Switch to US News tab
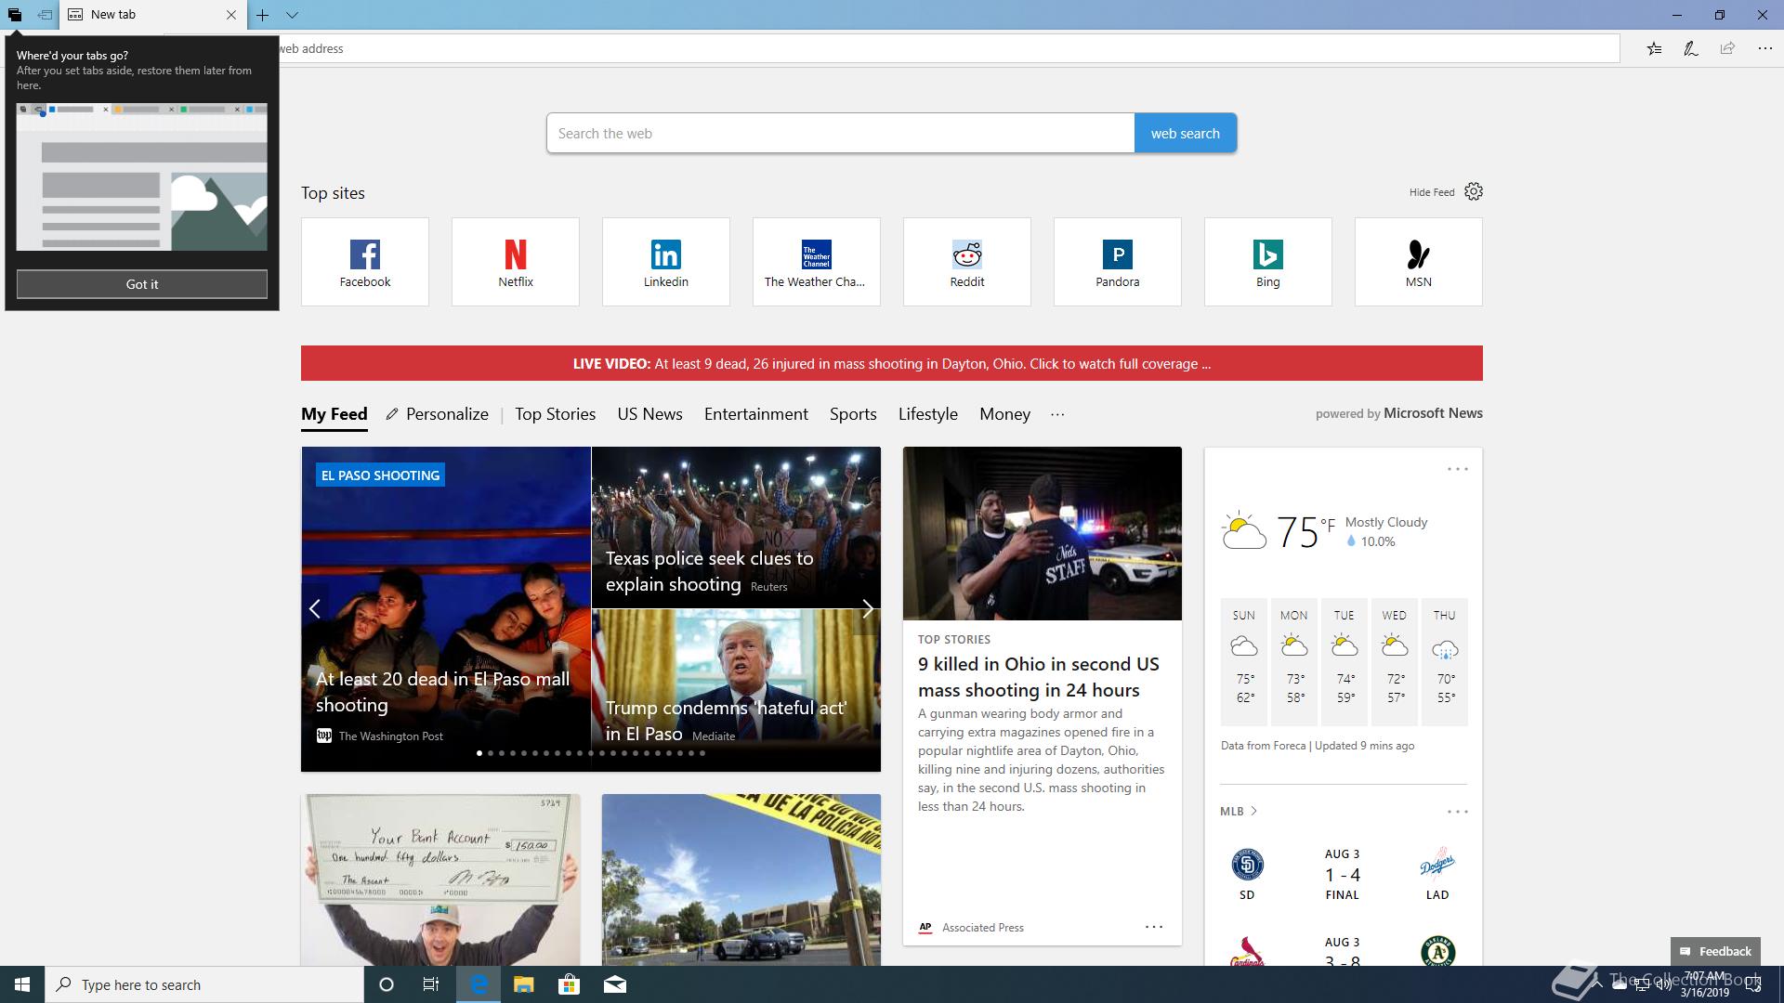1784x1003 pixels. pyautogui.click(x=650, y=414)
